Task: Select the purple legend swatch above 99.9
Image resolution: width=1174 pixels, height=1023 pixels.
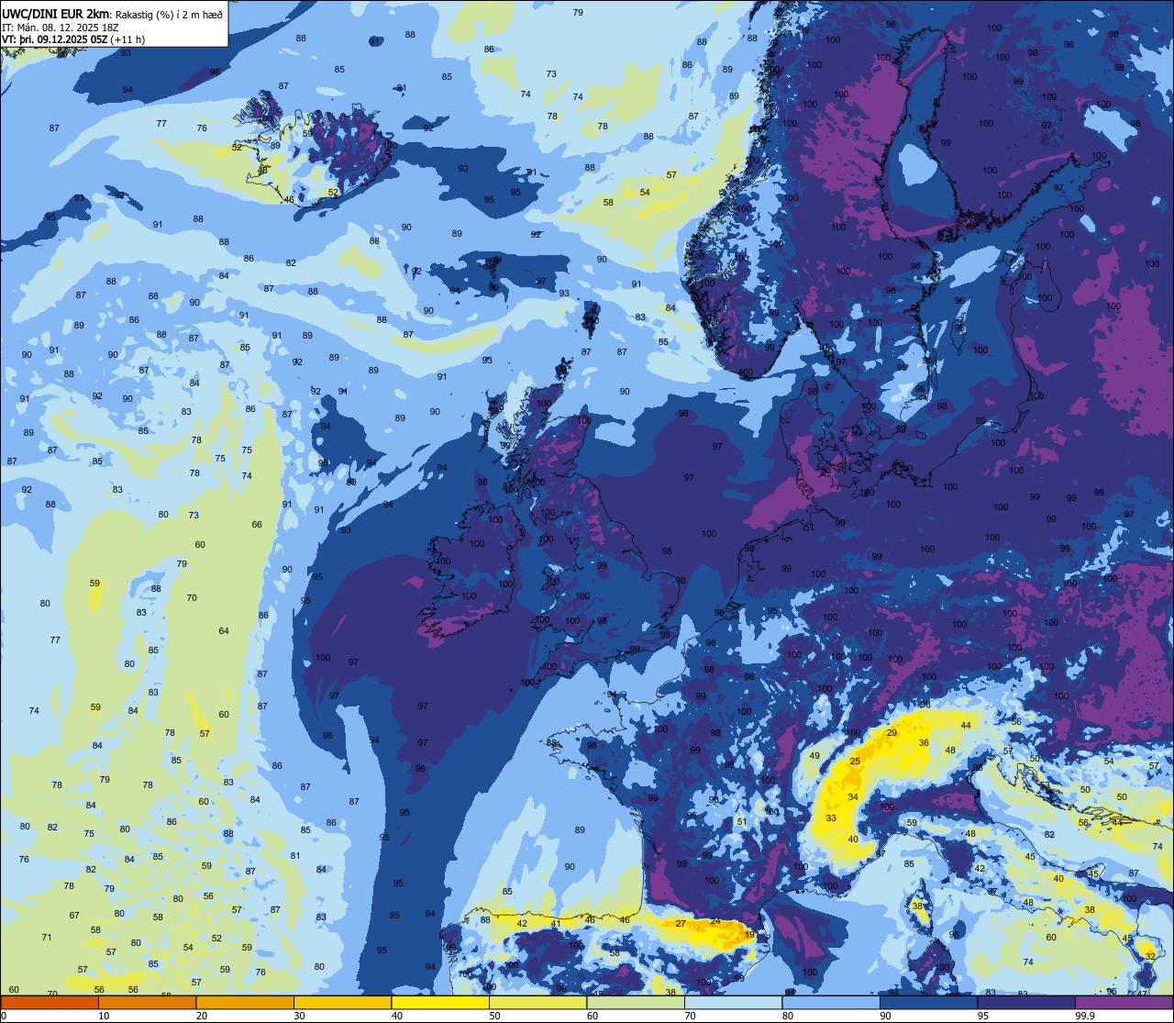Action: pyautogui.click(x=1124, y=1002)
